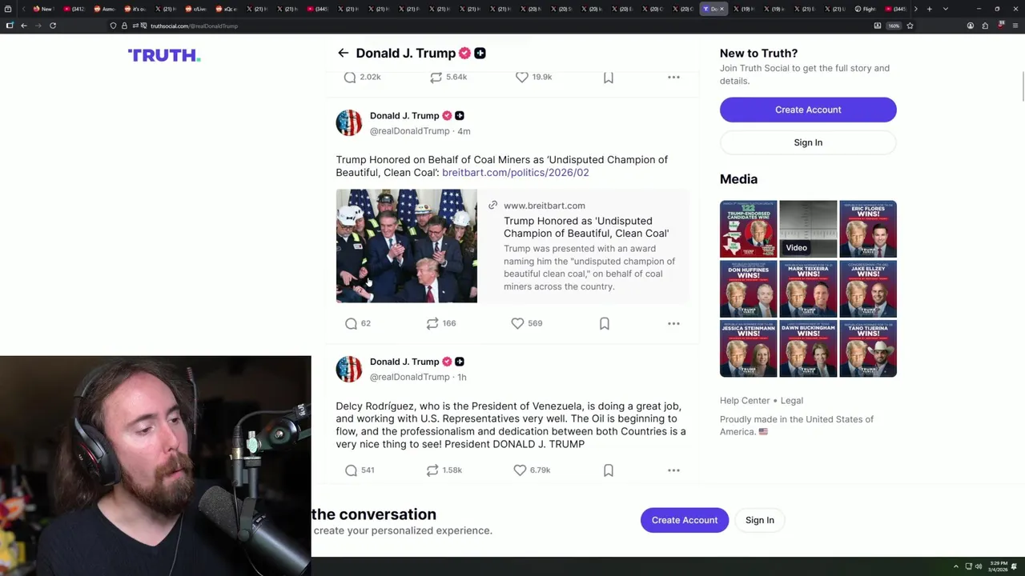Viewport: 1025px width, 576px height.
Task: Close the active Truth Social tab
Action: 722,9
